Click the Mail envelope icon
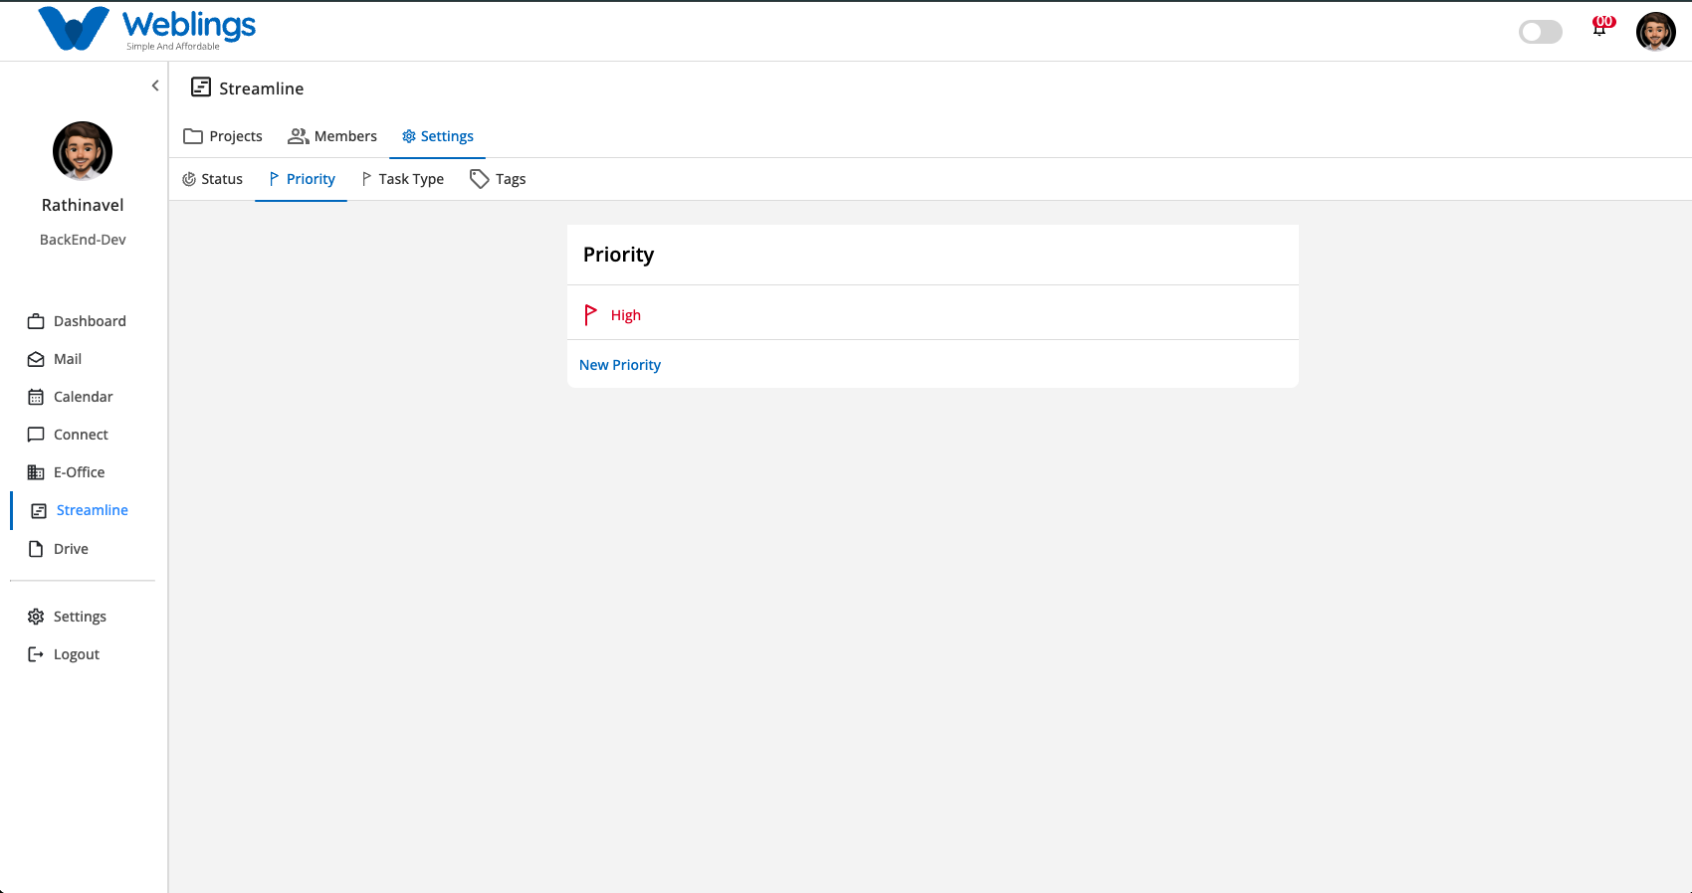 pos(36,359)
